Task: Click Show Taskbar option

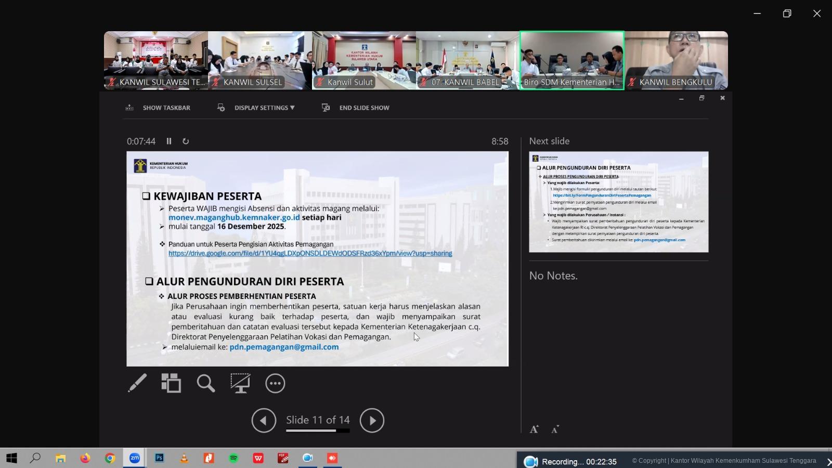Action: [x=159, y=108]
